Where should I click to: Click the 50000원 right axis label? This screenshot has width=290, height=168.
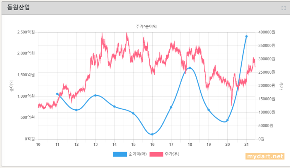pyautogui.click(x=266, y=126)
